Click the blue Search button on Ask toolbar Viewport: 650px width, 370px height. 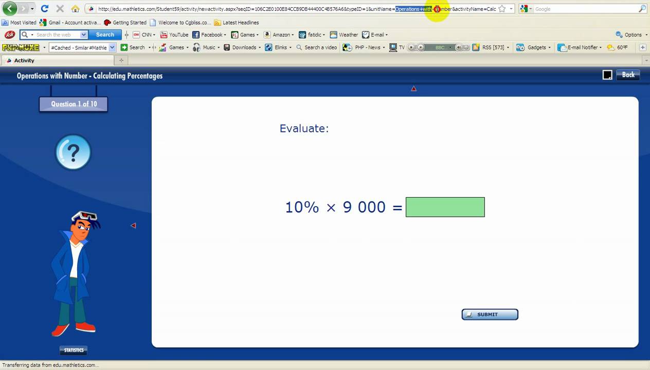[105, 34]
